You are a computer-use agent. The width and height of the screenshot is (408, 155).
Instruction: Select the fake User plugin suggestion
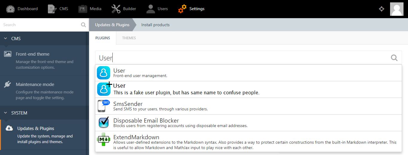249,90
